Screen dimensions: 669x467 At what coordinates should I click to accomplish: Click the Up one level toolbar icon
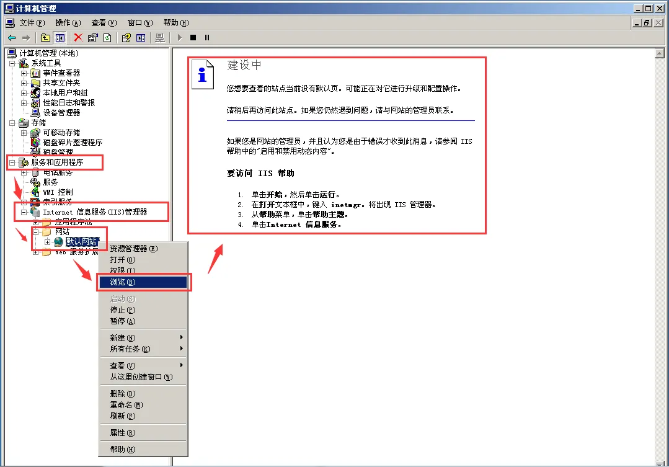(45, 38)
